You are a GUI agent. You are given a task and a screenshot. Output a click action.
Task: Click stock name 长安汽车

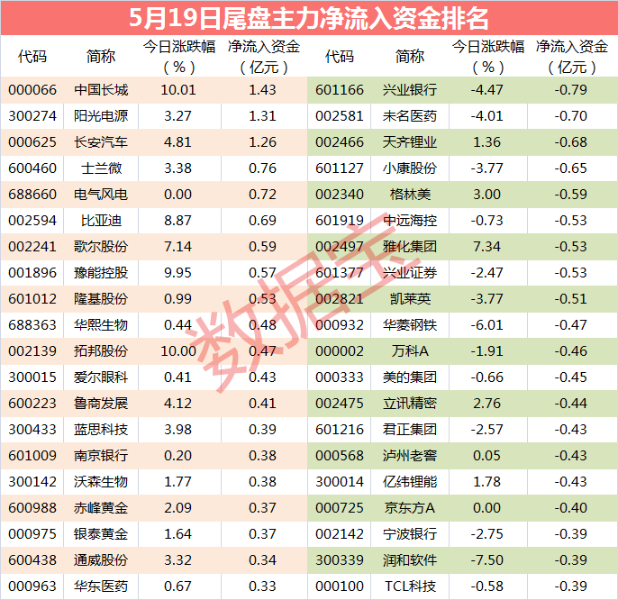(101, 142)
